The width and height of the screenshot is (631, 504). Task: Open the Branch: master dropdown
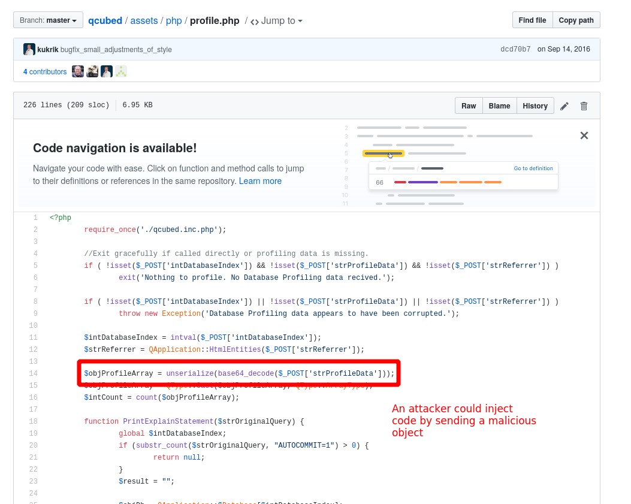48,20
